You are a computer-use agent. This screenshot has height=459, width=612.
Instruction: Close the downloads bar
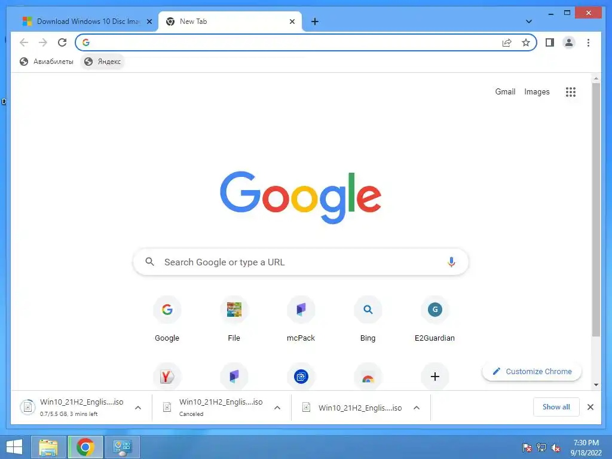pyautogui.click(x=590, y=407)
